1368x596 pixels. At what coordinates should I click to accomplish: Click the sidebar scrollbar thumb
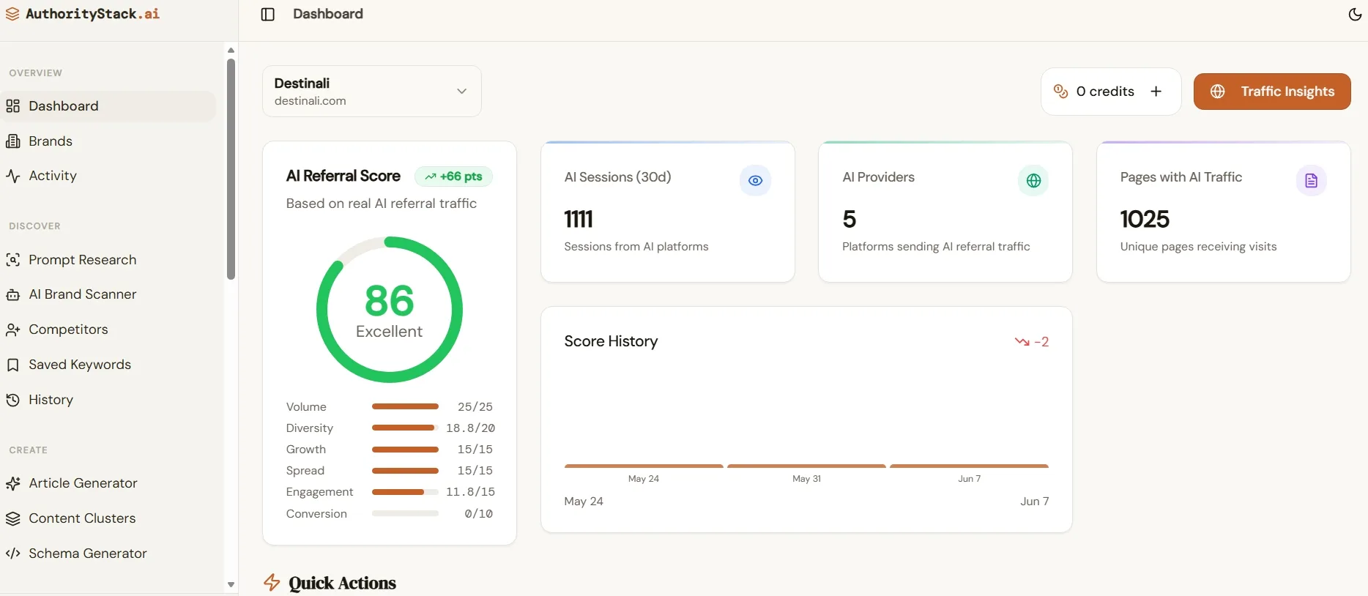coord(231,169)
